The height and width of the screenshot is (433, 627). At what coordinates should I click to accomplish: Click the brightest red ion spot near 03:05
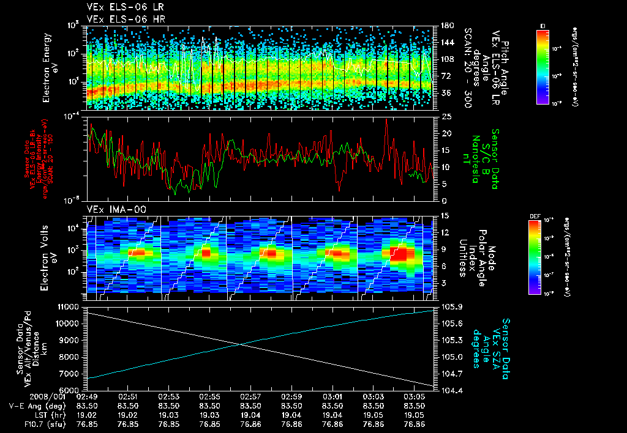399,254
